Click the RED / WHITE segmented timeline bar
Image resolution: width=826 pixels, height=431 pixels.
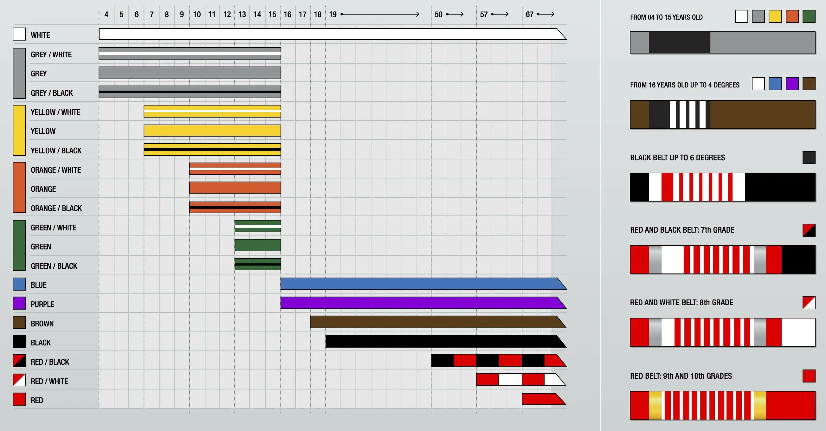click(521, 380)
